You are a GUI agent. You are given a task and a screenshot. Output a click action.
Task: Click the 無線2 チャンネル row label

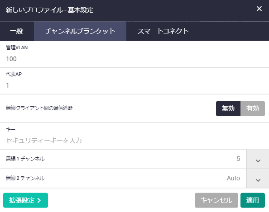[x=25, y=178]
